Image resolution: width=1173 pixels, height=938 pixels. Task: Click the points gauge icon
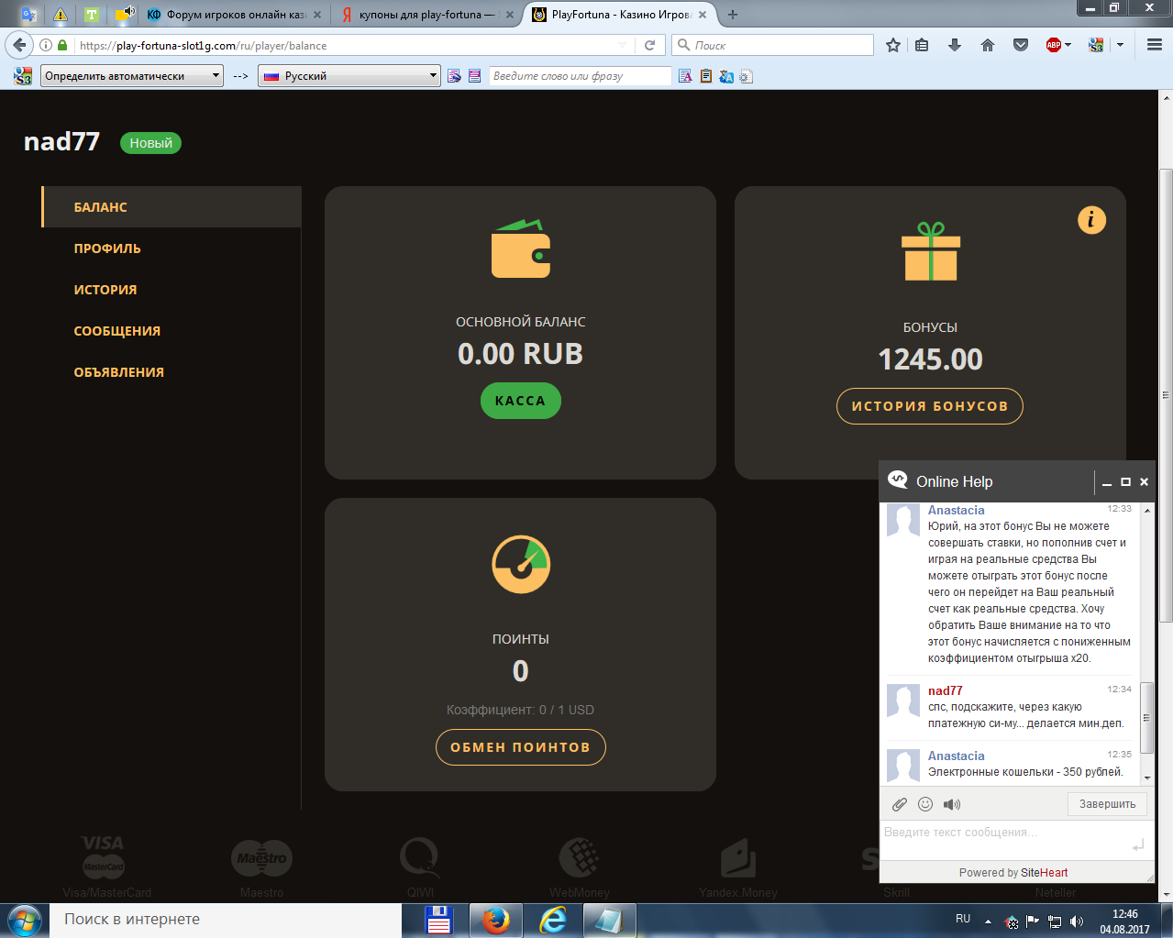tap(520, 565)
